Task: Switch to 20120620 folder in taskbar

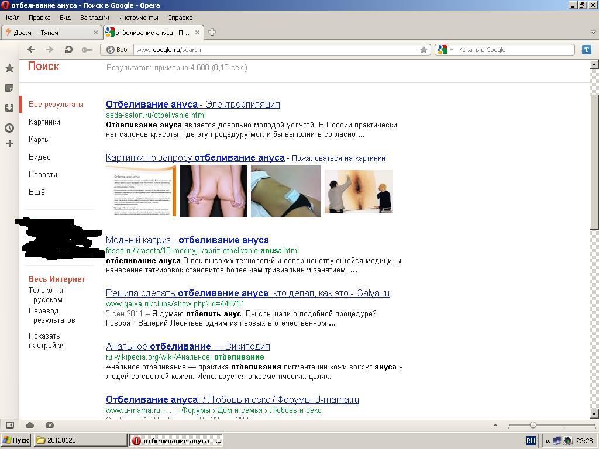Action: point(80,441)
